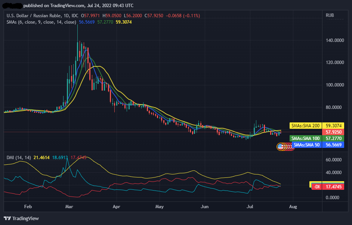352x225 pixels.
Task: Click the DMI yellow value 21.4614
Action: pos(41,158)
